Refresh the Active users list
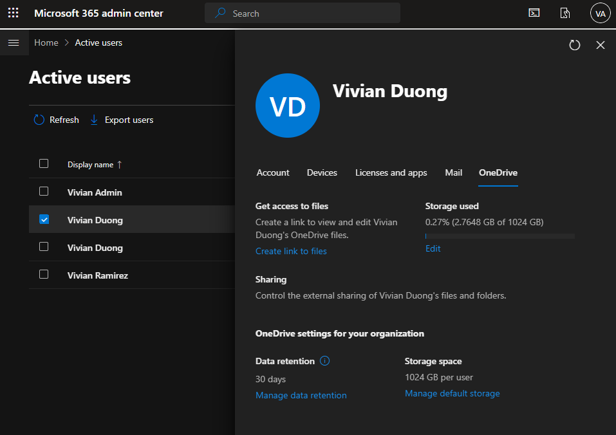Image resolution: width=616 pixels, height=435 pixels. click(x=56, y=120)
